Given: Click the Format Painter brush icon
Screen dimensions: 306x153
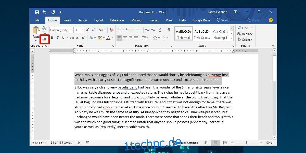Looking at the screenshot, I should 44,39.
